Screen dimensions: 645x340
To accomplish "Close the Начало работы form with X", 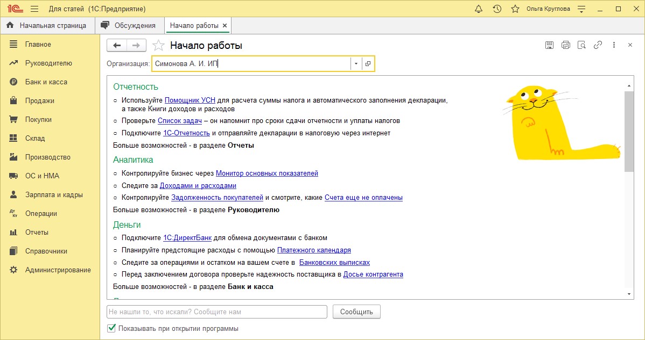I will (x=630, y=45).
